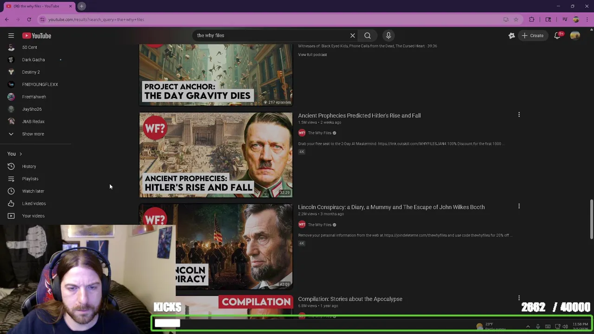Open Lincoln Conspiracy video thumbnail
594x334 pixels.
click(x=216, y=247)
